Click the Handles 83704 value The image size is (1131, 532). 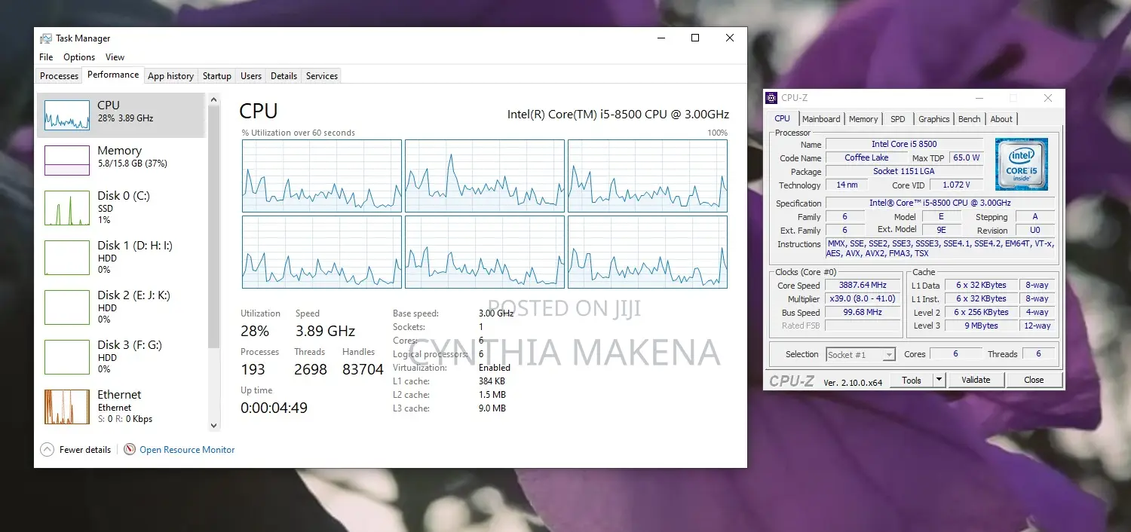coord(363,369)
